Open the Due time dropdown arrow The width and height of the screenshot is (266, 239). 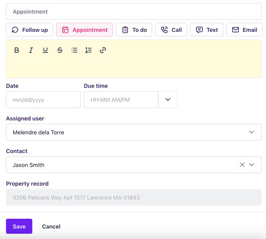(168, 100)
